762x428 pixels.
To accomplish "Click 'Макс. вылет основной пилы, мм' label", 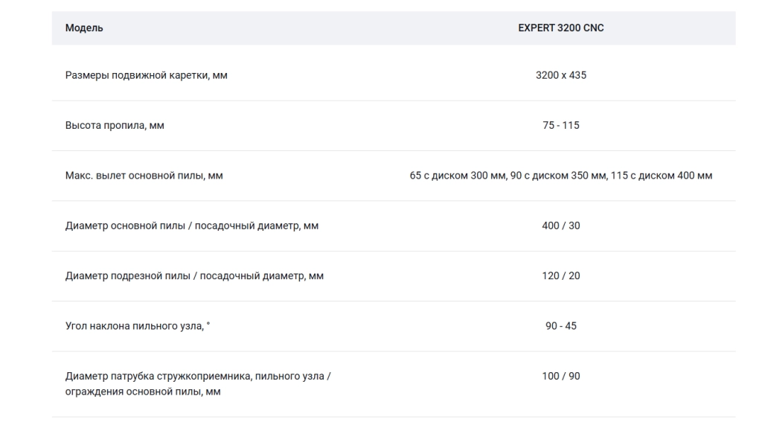I will 144,176.
